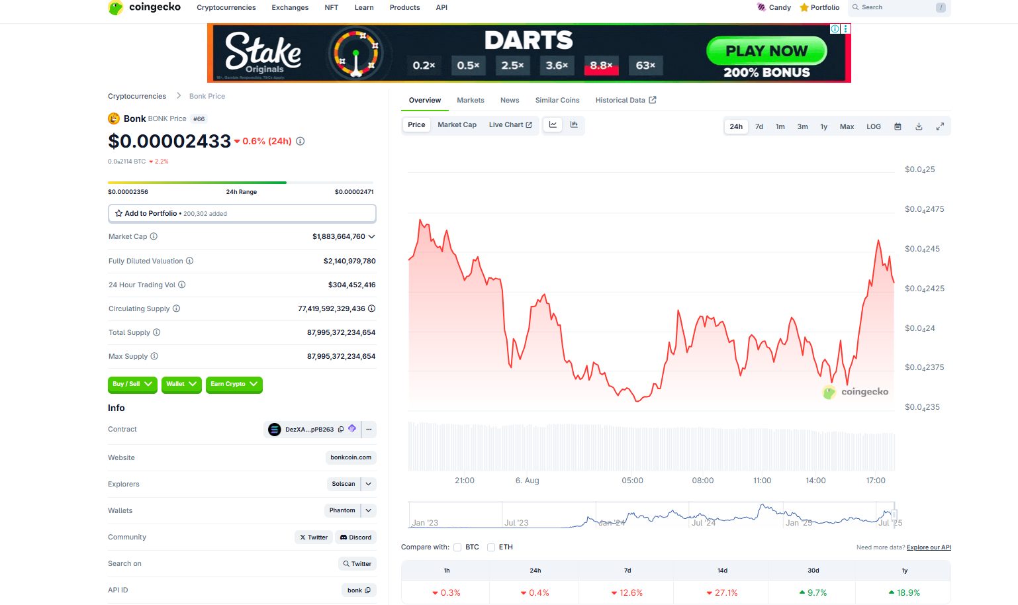Expand the Buy / Sell dropdown
The height and width of the screenshot is (605, 1018).
click(132, 384)
